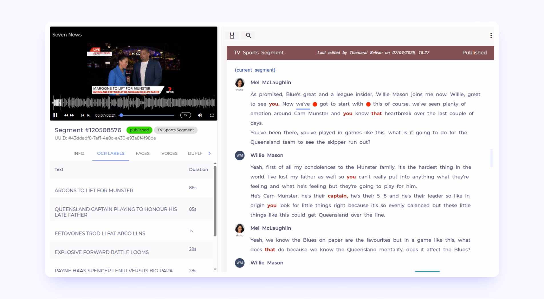This screenshot has height=299, width=544.
Task: Click the rewind double-arrow icon
Action: [x=66, y=115]
